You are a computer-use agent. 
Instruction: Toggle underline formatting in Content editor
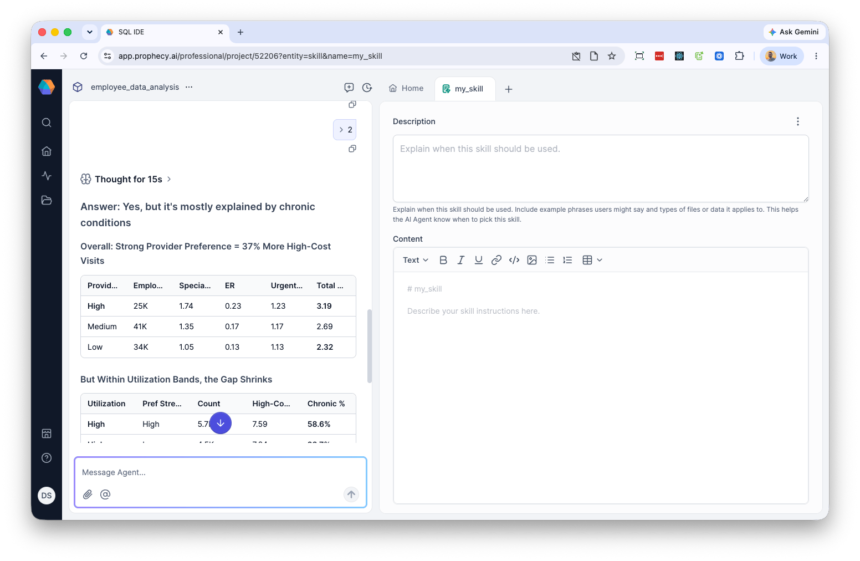tap(479, 260)
